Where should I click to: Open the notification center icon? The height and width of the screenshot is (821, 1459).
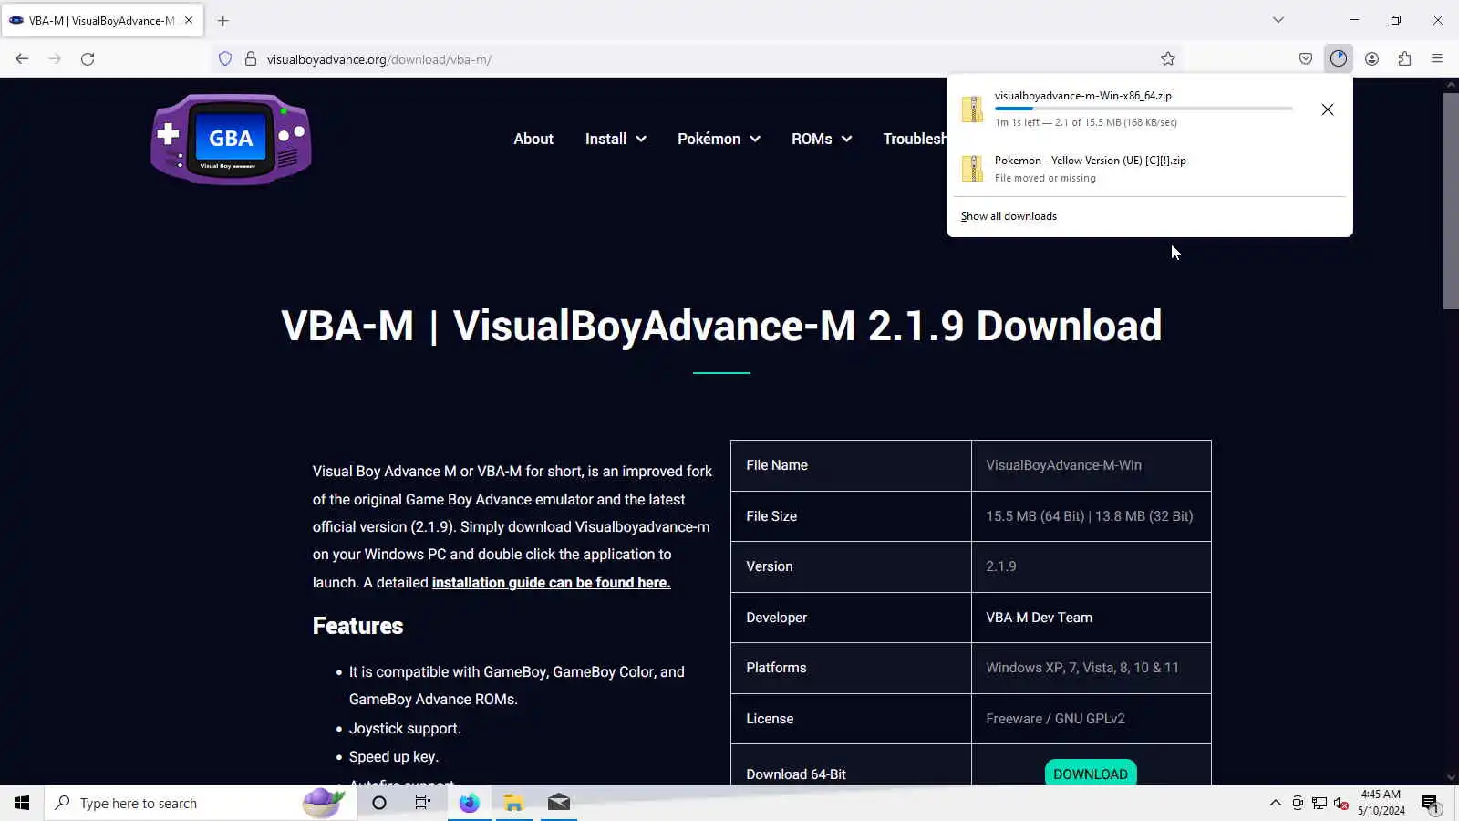1430,804
